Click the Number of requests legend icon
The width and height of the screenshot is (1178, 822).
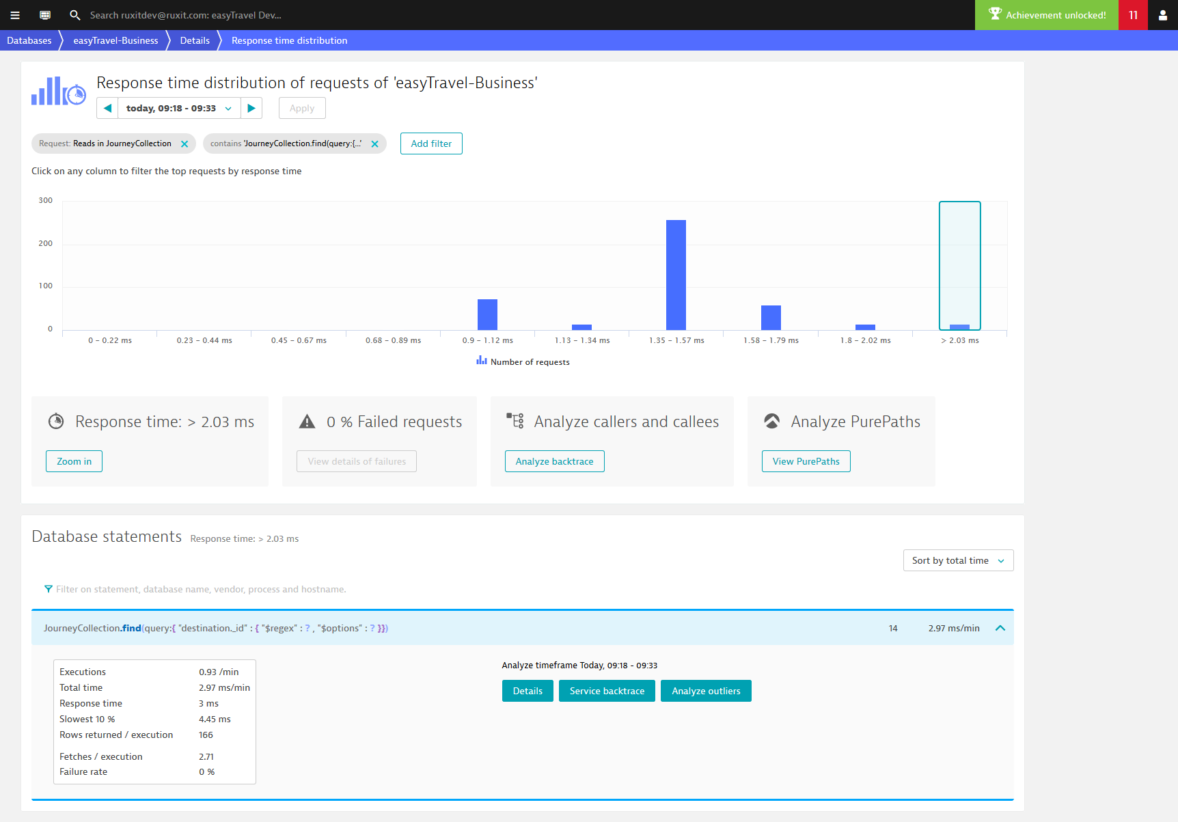[x=482, y=360]
